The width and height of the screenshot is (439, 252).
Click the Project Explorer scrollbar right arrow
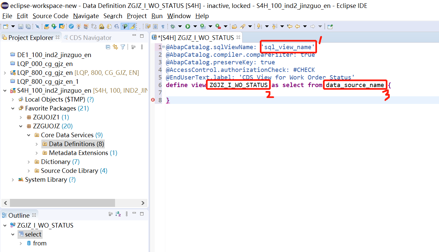coord(143,203)
